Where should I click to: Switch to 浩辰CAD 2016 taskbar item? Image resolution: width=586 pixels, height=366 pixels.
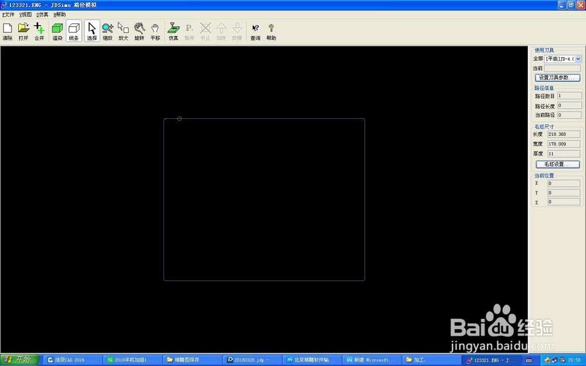point(71,360)
